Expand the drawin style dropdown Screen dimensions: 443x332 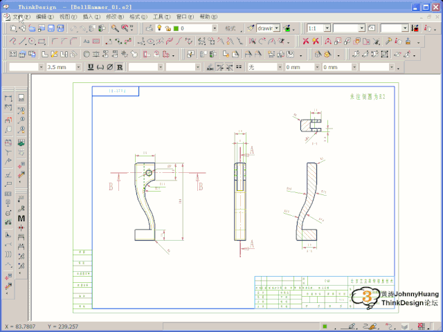tap(277, 28)
